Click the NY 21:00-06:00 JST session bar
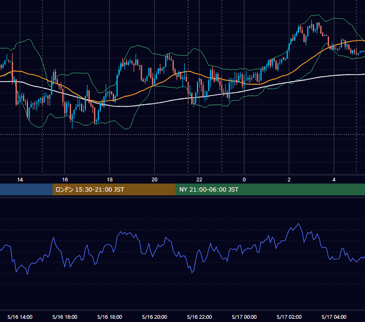Viewport: 365px width, 322px height. pyautogui.click(x=270, y=189)
